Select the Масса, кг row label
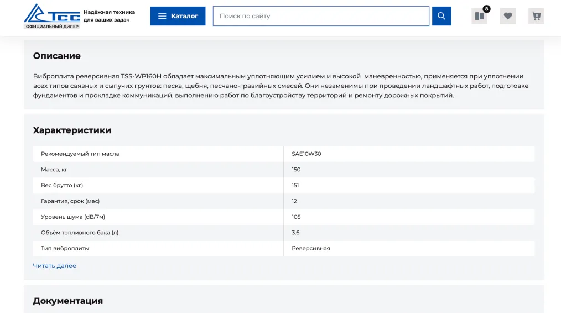The width and height of the screenshot is (561, 315). coord(54,170)
